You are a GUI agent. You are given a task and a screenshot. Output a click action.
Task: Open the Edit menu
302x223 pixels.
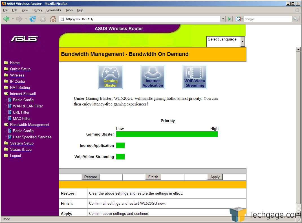coord(15,10)
